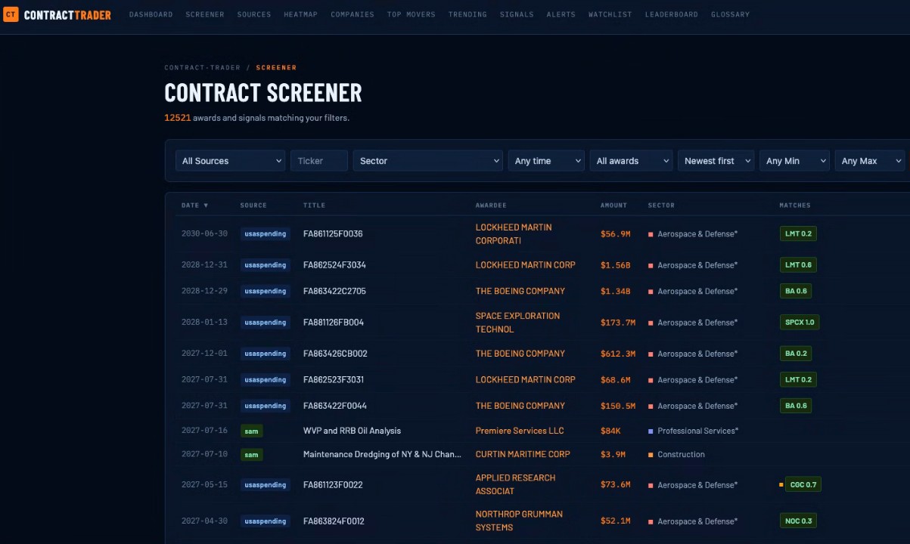Click the SPCX 1.0 match badge
The height and width of the screenshot is (544, 910).
click(800, 323)
